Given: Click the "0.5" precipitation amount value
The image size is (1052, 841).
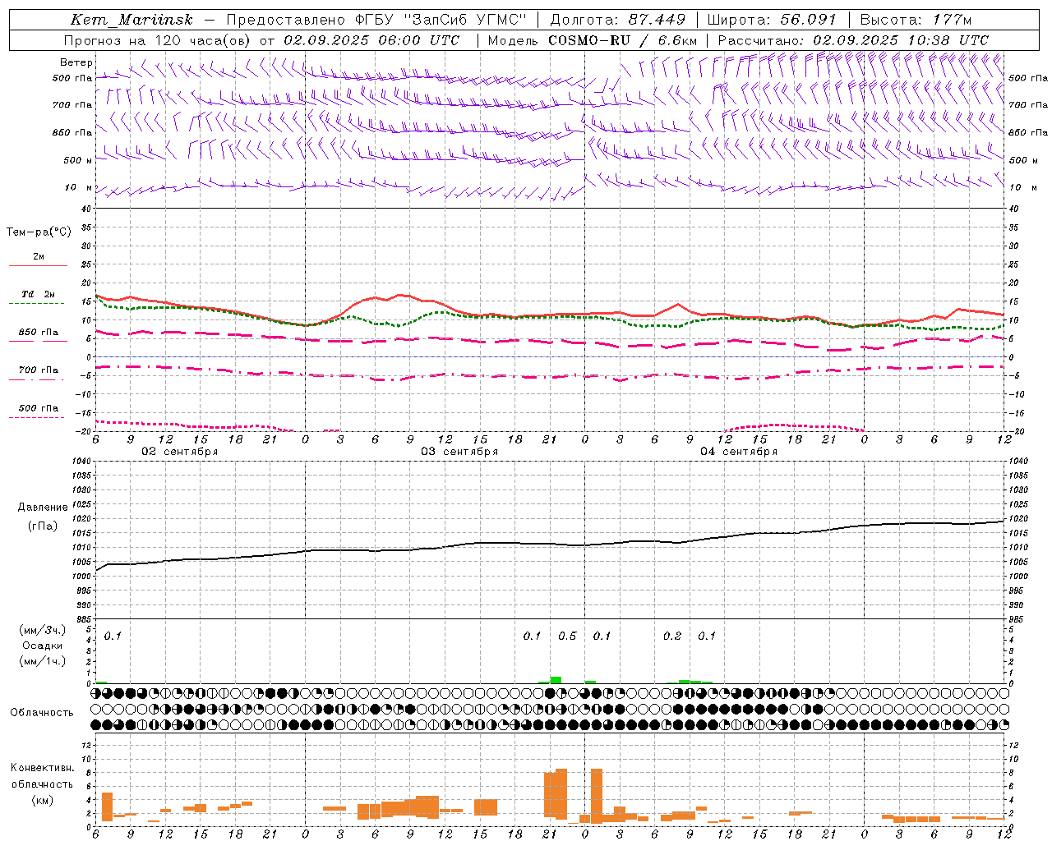Looking at the screenshot, I should tap(567, 636).
